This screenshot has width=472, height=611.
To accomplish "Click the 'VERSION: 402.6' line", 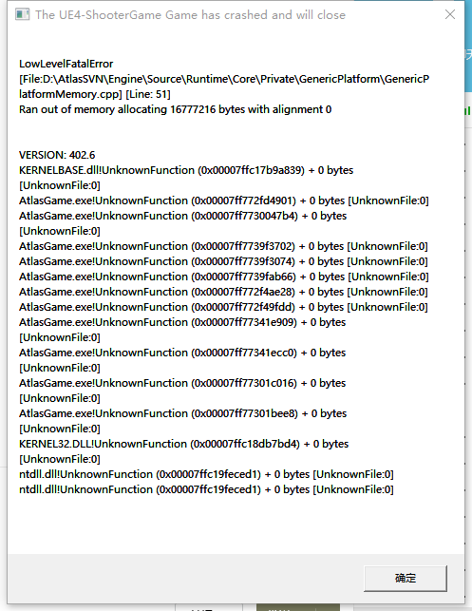I will tap(57, 155).
